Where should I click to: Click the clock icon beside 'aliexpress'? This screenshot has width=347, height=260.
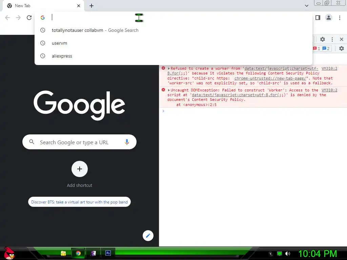(43, 56)
